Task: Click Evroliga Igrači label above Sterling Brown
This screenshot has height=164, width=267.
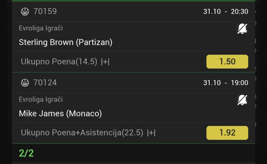Action: click(x=41, y=28)
